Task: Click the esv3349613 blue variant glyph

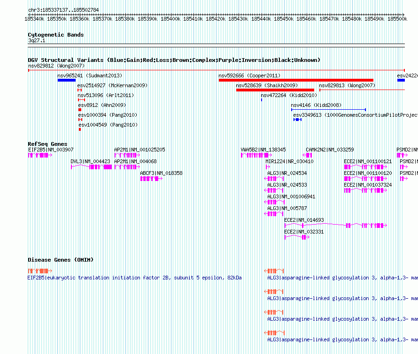Action: [297, 120]
